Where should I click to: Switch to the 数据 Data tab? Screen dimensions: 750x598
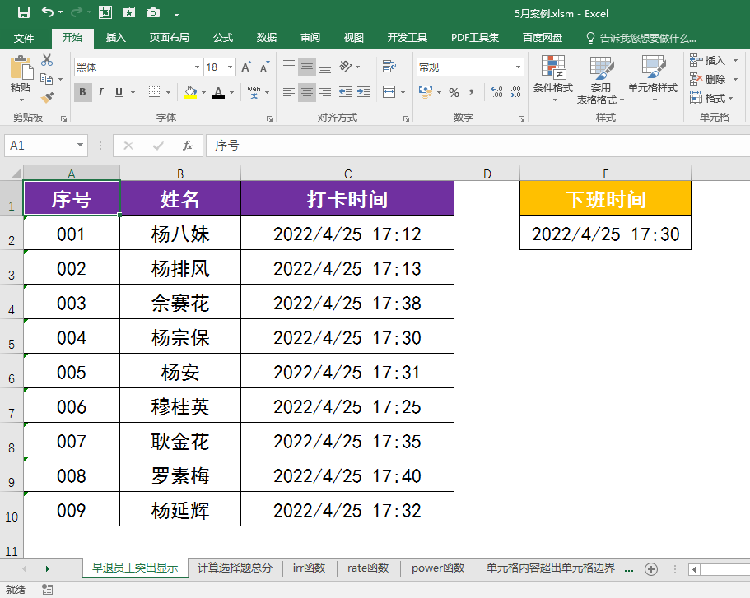(x=267, y=38)
